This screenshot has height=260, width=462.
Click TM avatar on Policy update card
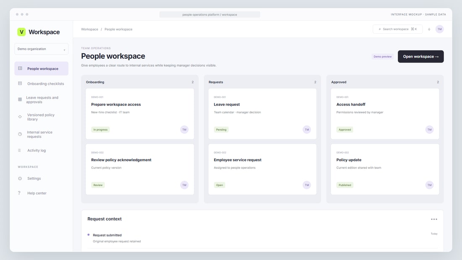(x=429, y=185)
